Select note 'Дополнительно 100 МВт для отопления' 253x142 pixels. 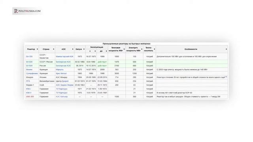click(x=187, y=56)
